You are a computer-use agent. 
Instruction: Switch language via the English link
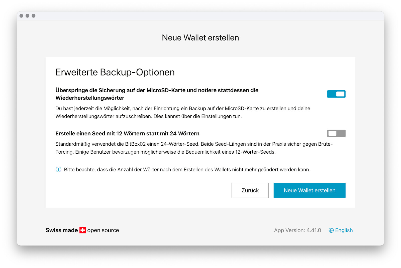[x=344, y=230]
